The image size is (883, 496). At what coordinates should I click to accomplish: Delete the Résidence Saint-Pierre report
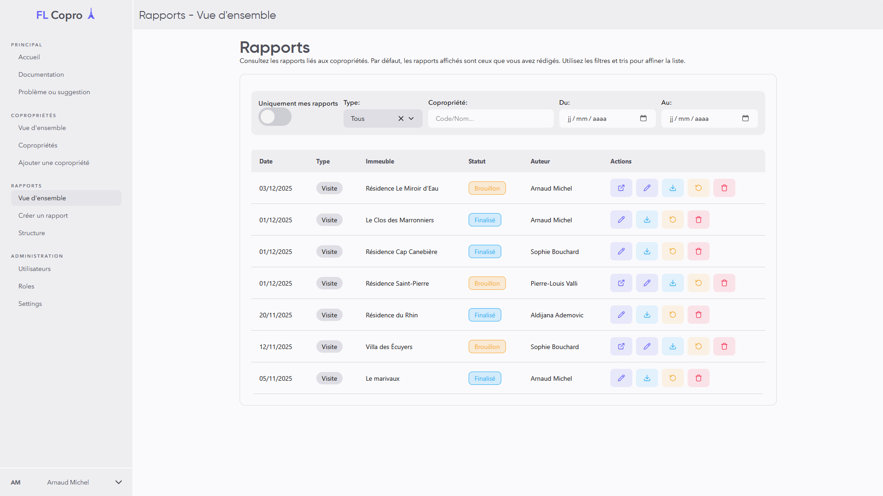pos(724,283)
